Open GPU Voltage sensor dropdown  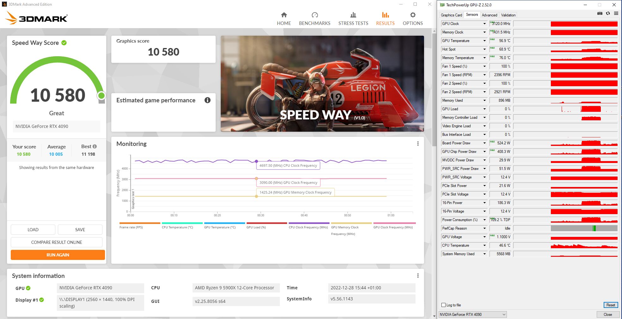(484, 237)
